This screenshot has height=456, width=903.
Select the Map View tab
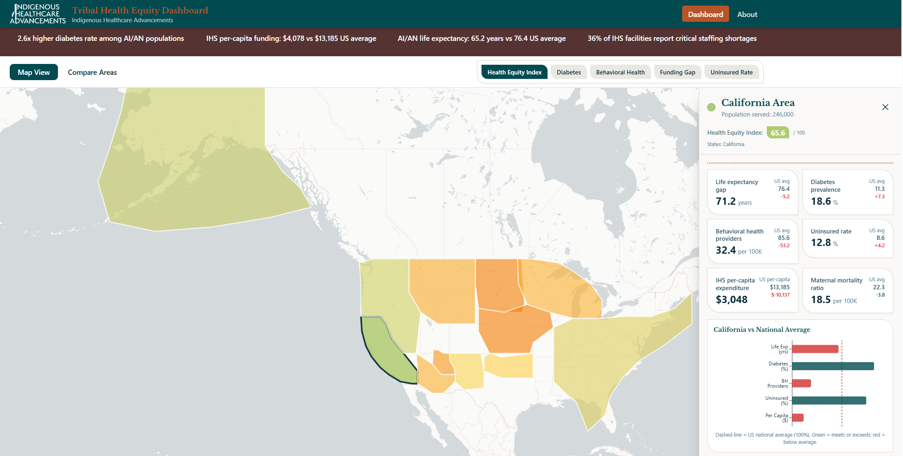pyautogui.click(x=34, y=72)
